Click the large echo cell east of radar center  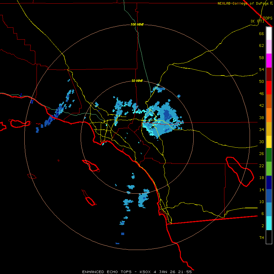click(x=163, y=120)
